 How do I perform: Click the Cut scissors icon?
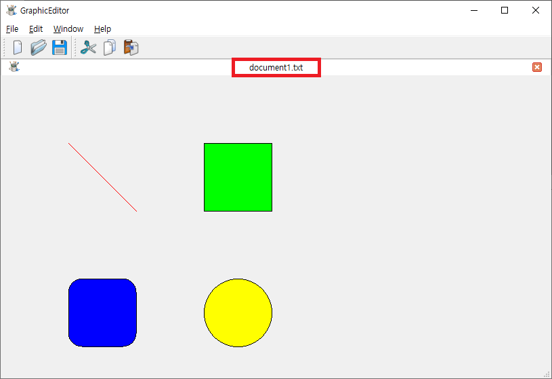click(x=88, y=47)
